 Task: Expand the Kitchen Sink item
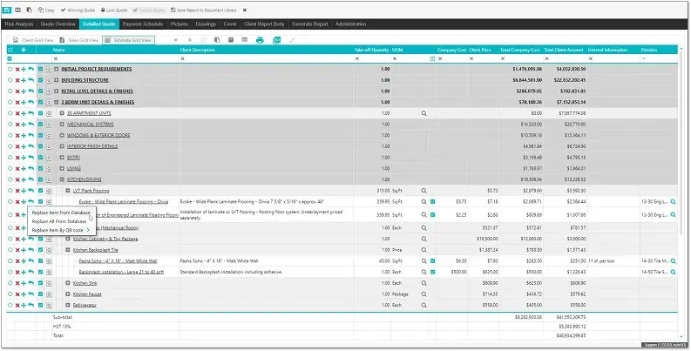tap(69, 283)
